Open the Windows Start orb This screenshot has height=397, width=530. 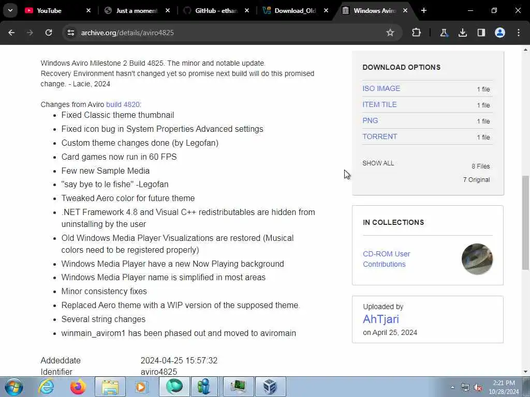tap(14, 387)
